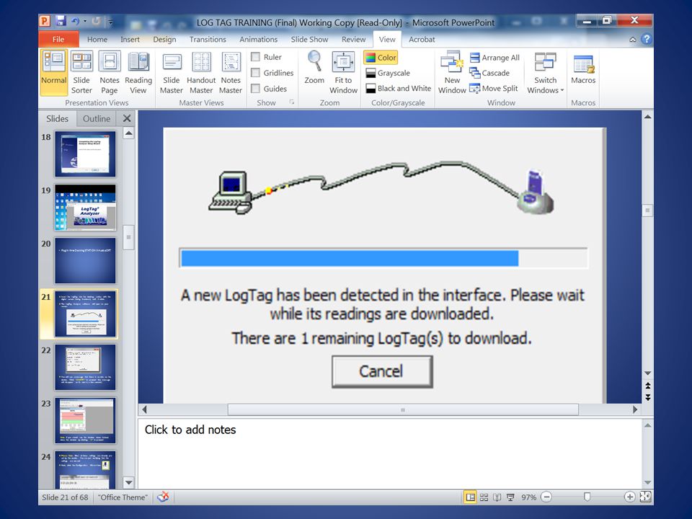
Task: Click the 97% zoom level
Action: [x=528, y=497]
